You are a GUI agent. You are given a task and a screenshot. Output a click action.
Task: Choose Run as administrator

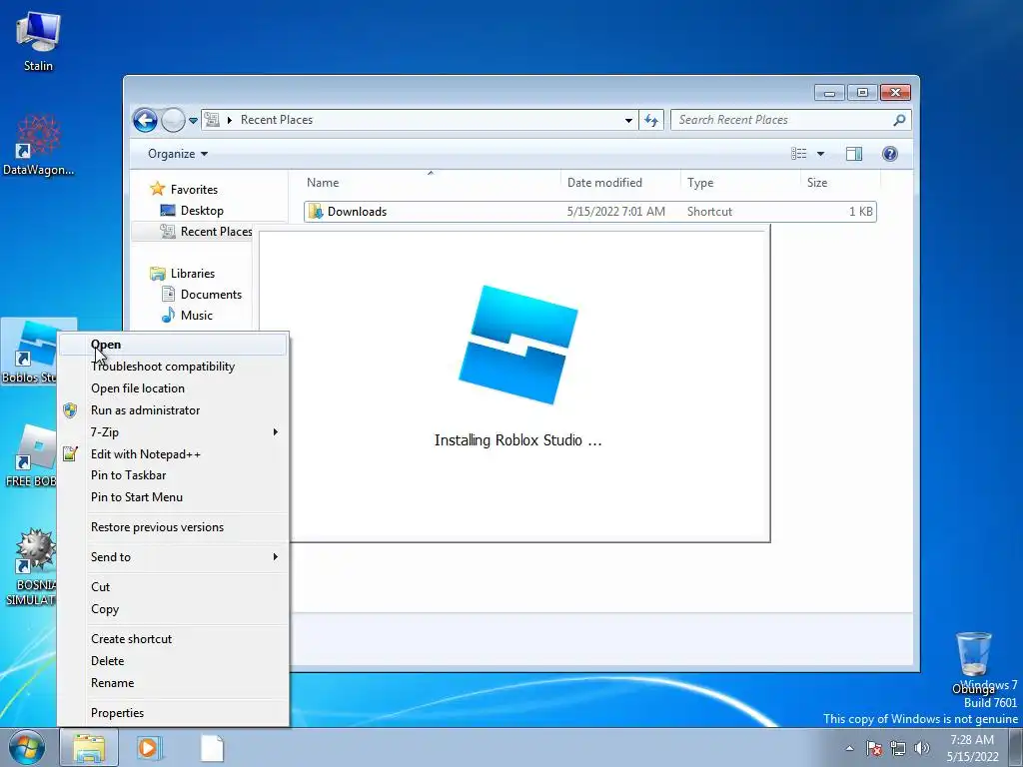[x=173, y=410]
